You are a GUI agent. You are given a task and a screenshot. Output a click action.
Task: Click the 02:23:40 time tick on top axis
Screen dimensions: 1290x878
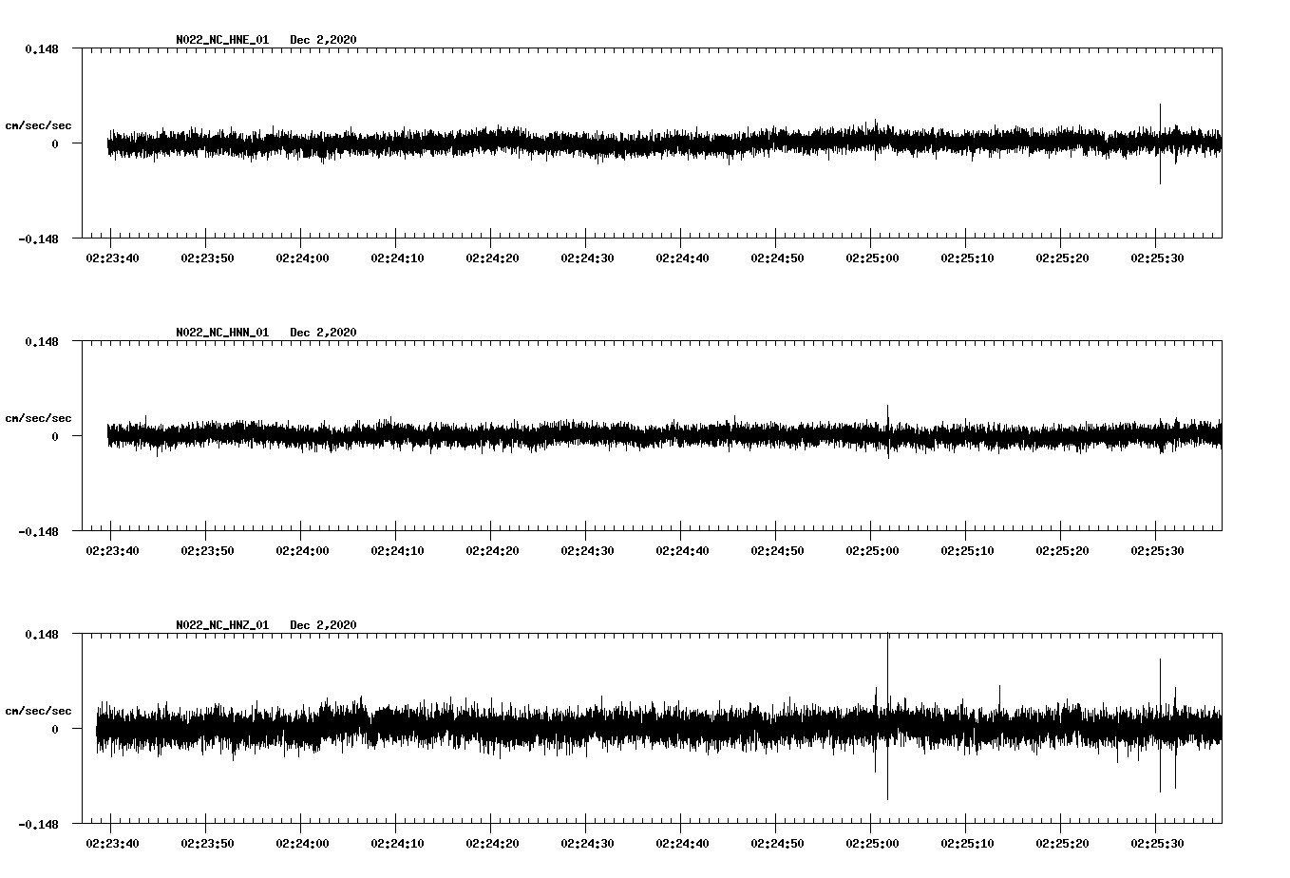coord(110,257)
